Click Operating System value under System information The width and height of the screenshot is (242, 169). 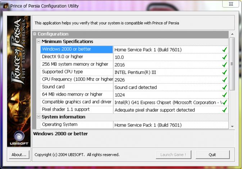click(148, 125)
